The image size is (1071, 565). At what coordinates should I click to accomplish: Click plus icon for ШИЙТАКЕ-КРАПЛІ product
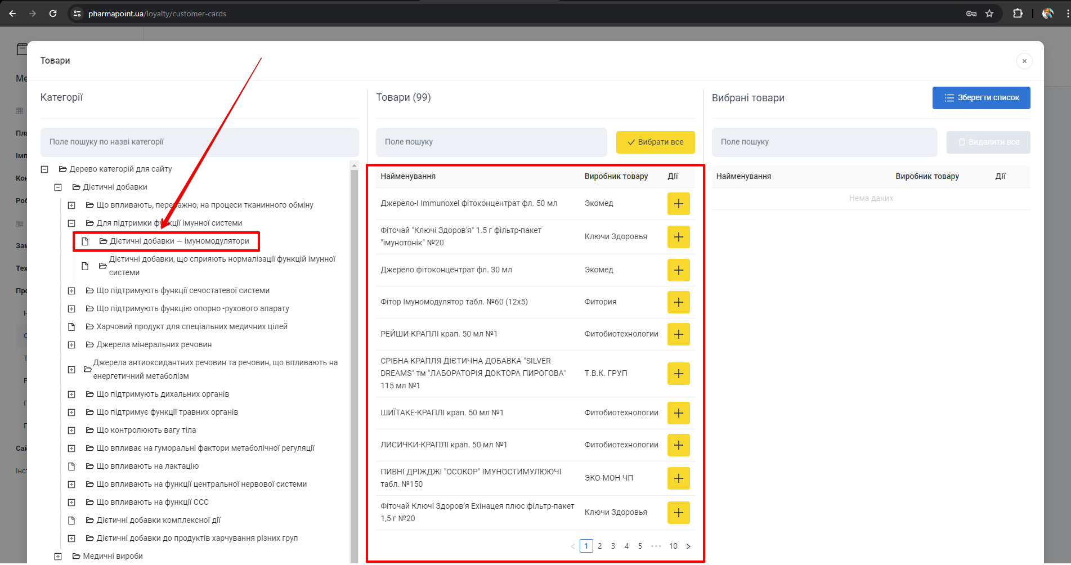pos(678,413)
